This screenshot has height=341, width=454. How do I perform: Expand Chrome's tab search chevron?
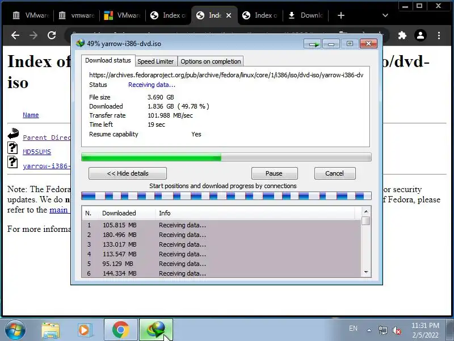pyautogui.click(x=385, y=15)
